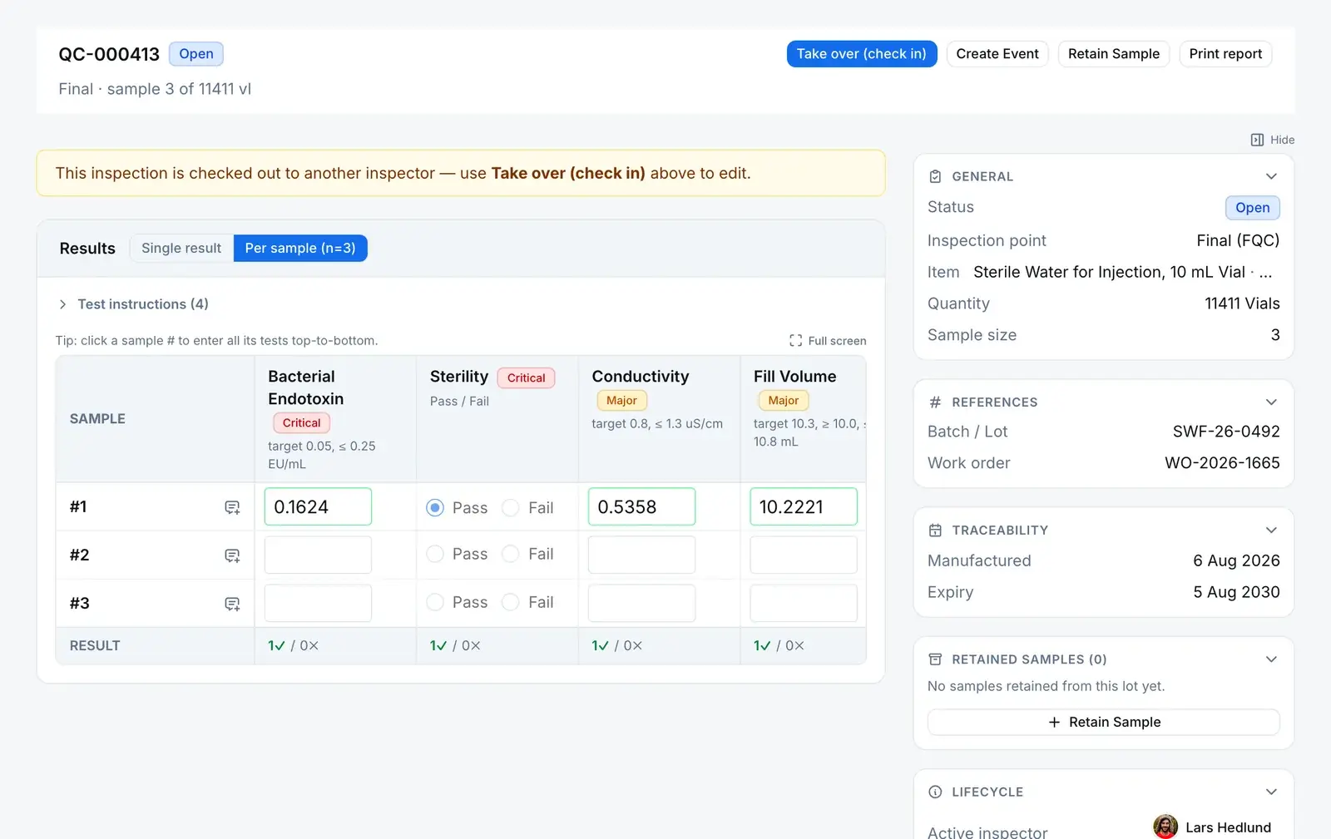Click sample #2 Bacterial Endotoxin field
Image resolution: width=1331 pixels, height=839 pixels.
pyautogui.click(x=318, y=555)
